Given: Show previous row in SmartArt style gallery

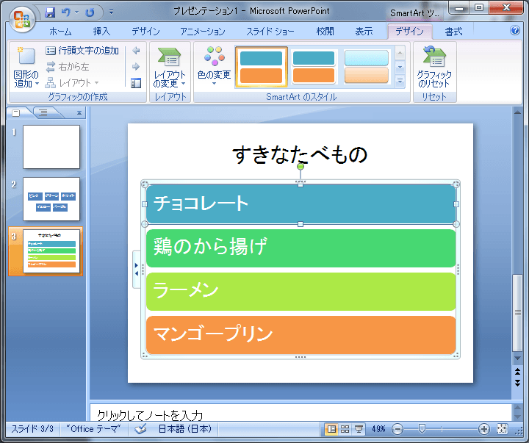Looking at the screenshot, I should coord(400,53).
